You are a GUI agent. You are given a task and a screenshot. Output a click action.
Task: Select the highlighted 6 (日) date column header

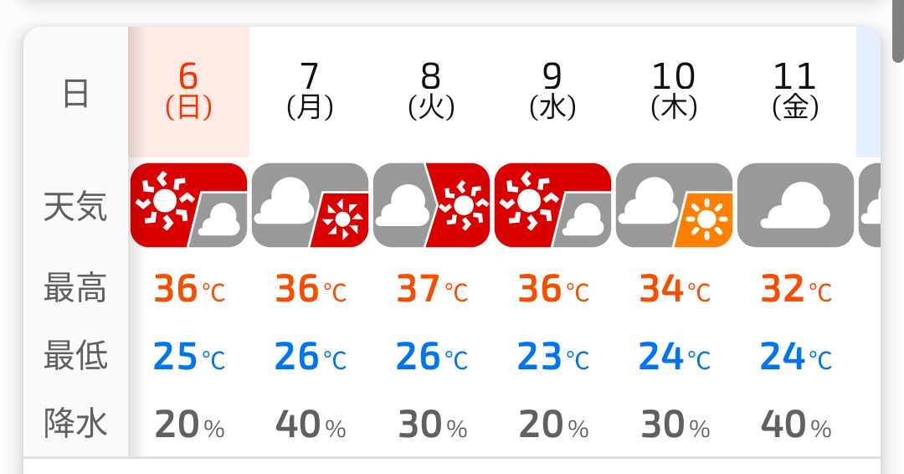(x=188, y=92)
